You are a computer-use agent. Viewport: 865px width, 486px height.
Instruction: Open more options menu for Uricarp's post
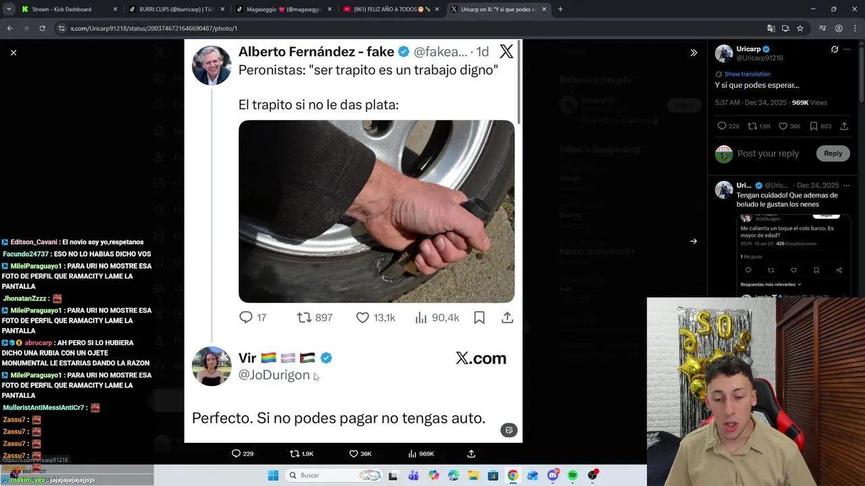click(847, 49)
